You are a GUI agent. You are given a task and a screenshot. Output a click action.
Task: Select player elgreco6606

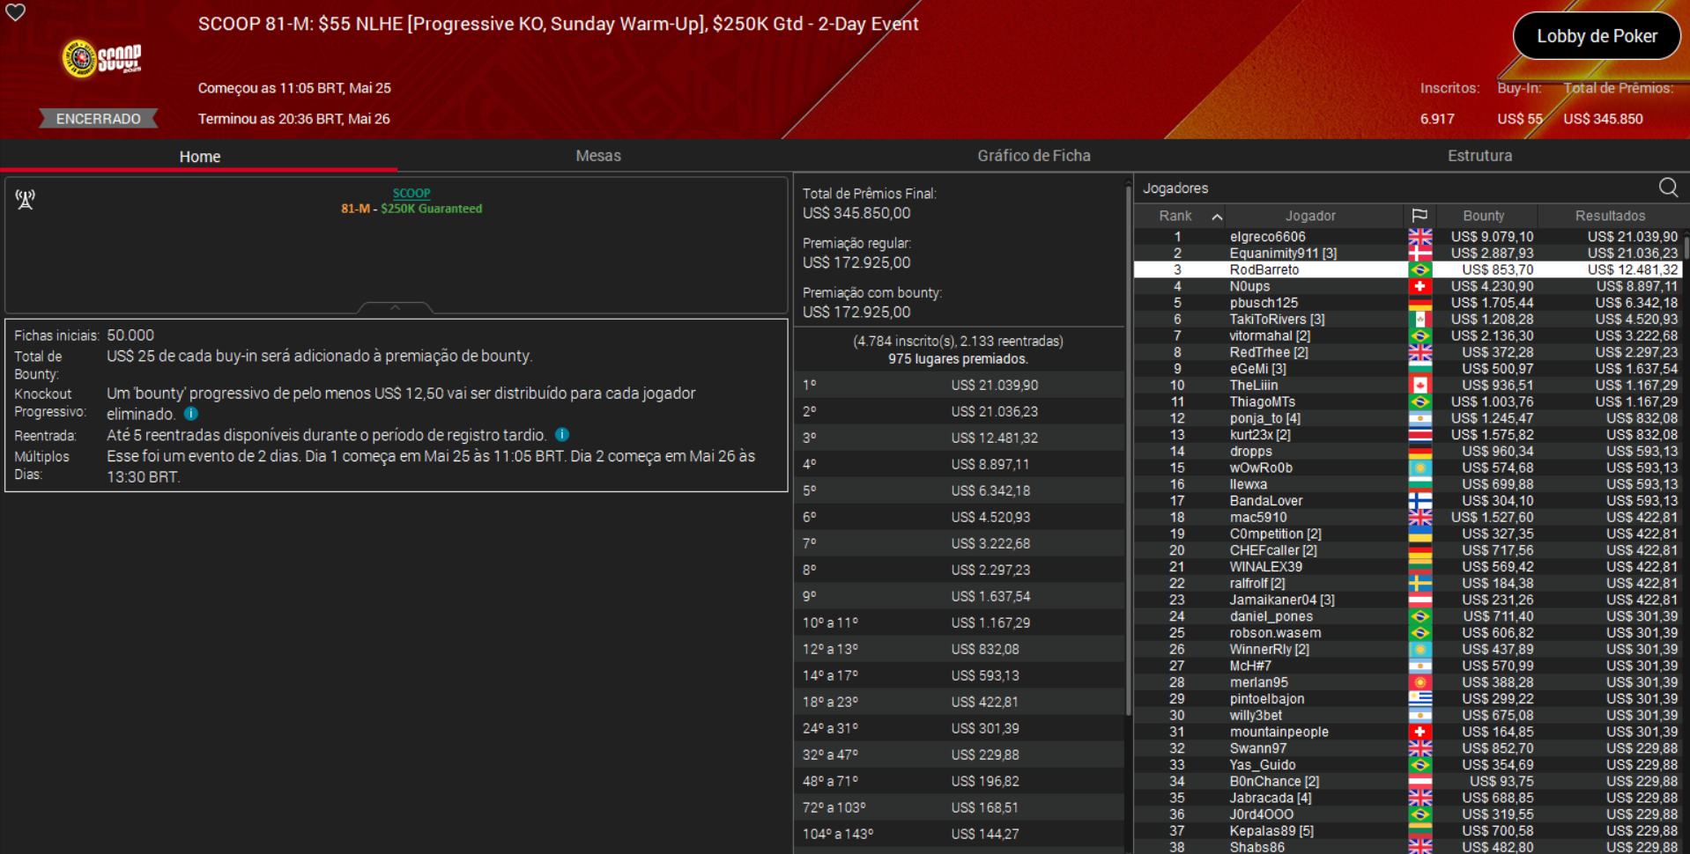[1267, 237]
